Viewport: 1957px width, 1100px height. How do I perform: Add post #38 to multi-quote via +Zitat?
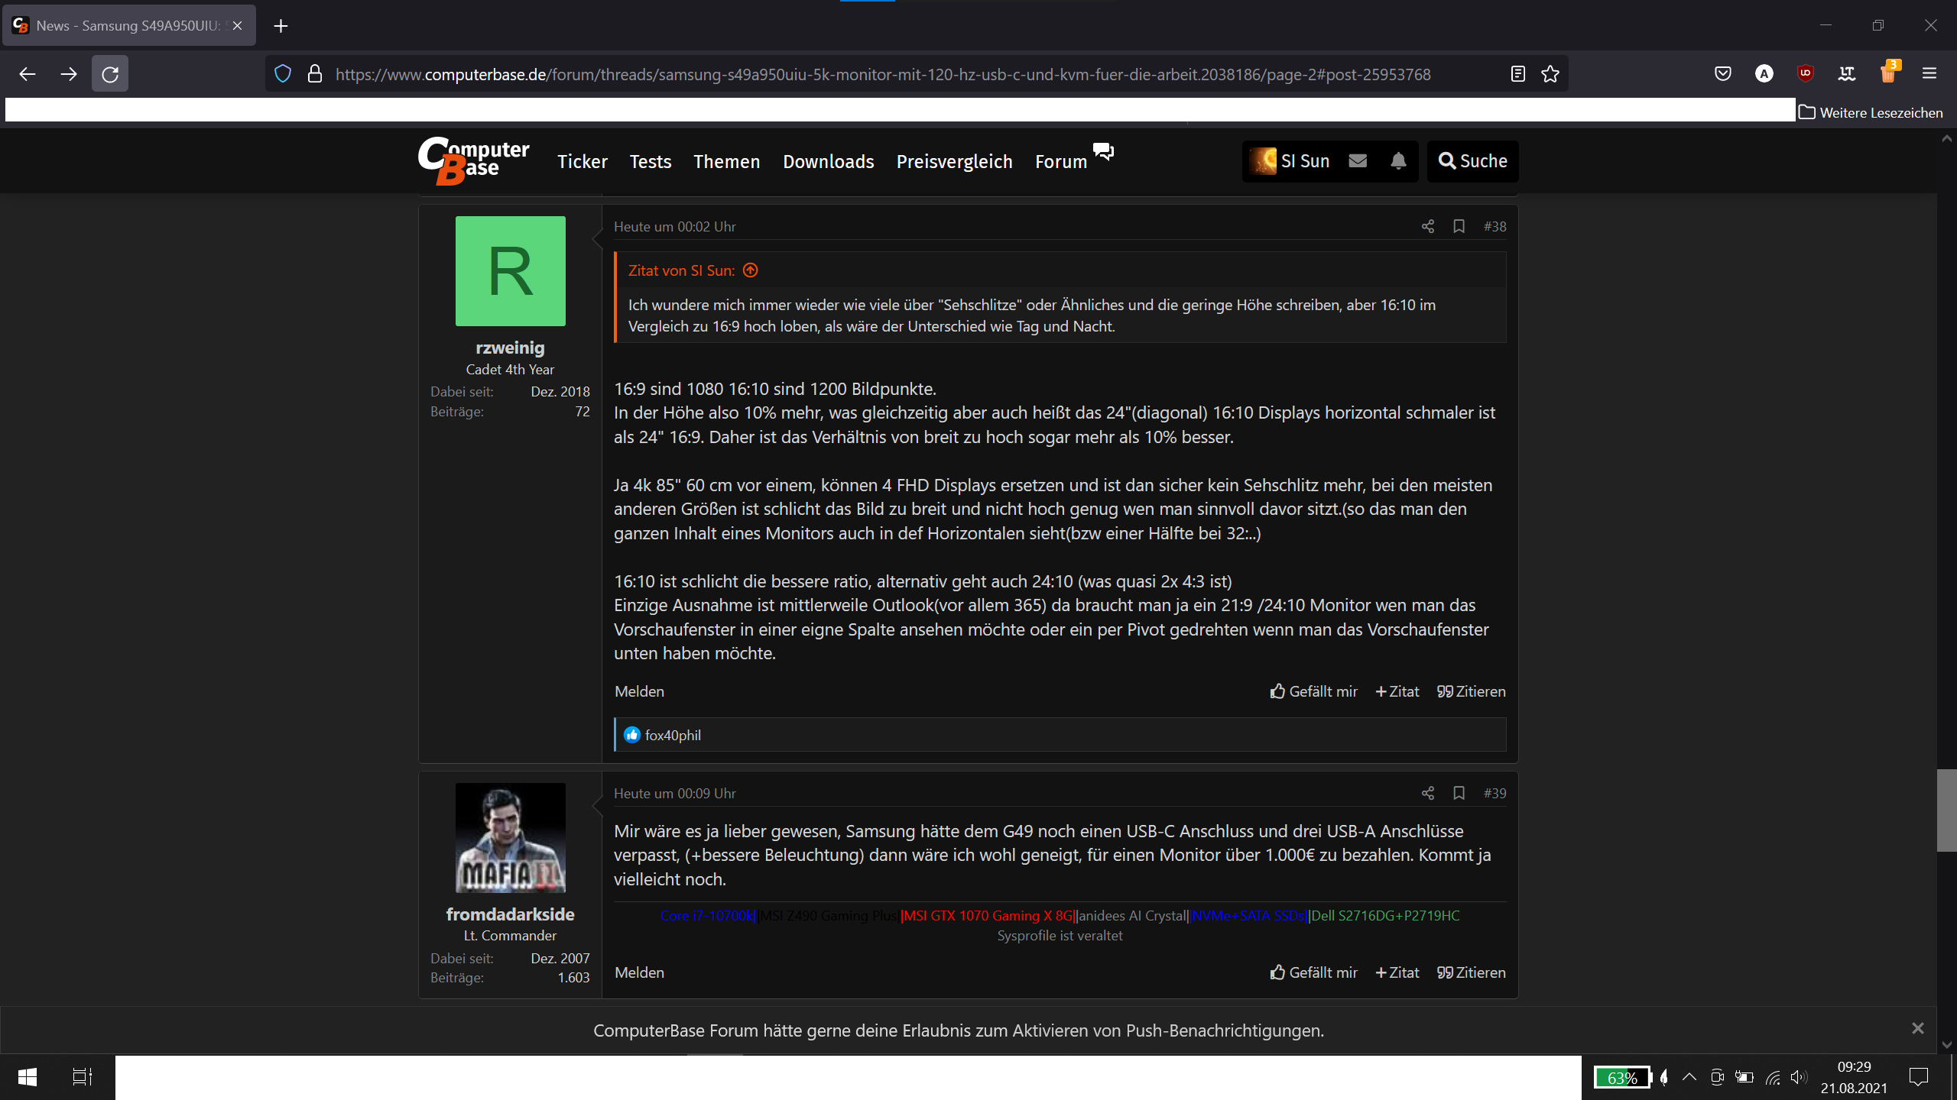pos(1397,691)
